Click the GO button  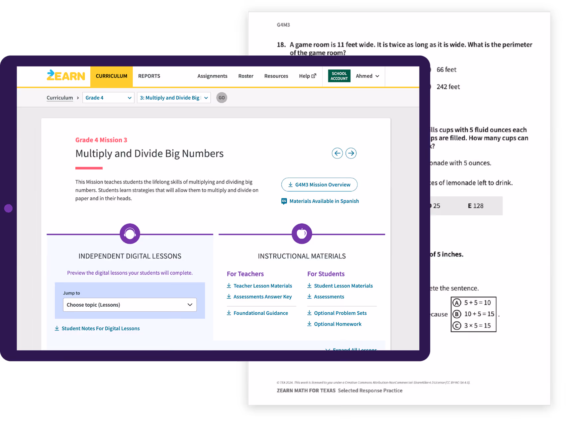pos(222,98)
